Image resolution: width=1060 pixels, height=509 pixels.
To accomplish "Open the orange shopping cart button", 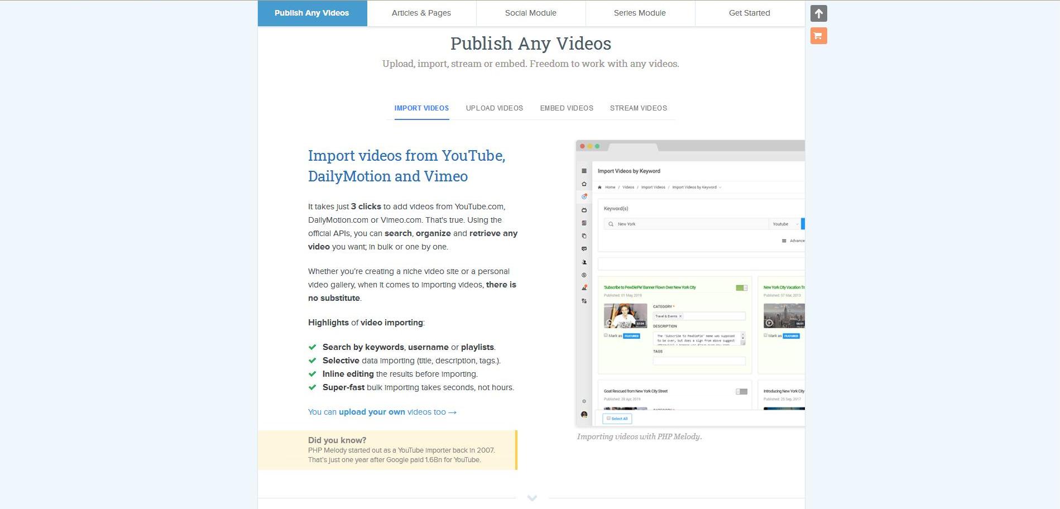I will pos(818,36).
